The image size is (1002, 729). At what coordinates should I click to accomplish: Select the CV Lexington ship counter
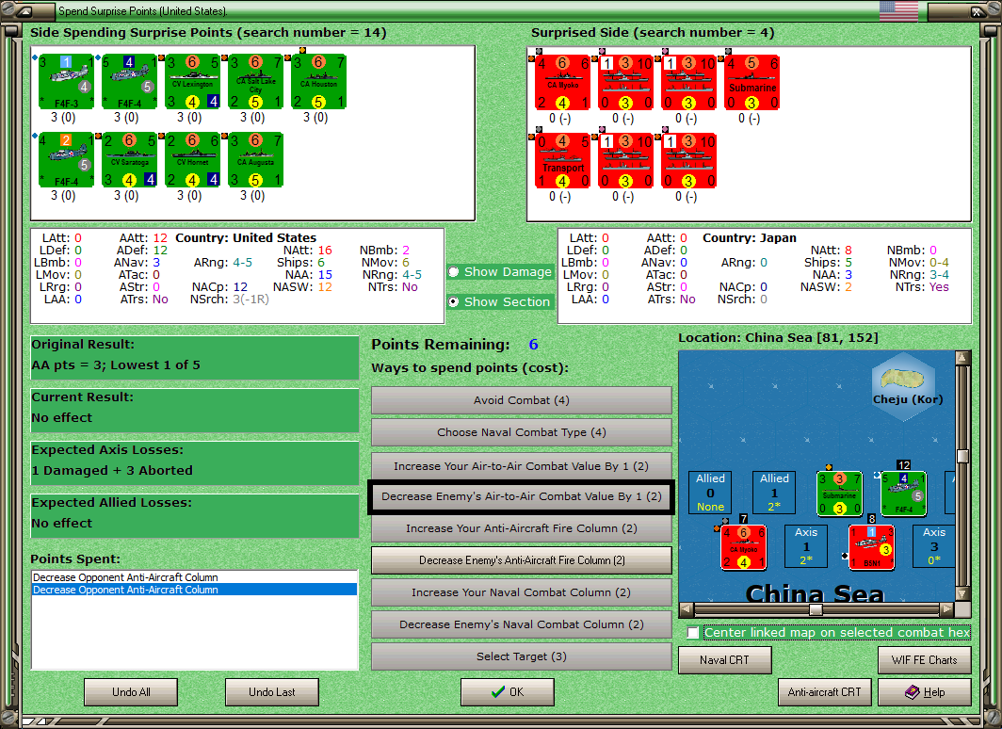tap(193, 82)
